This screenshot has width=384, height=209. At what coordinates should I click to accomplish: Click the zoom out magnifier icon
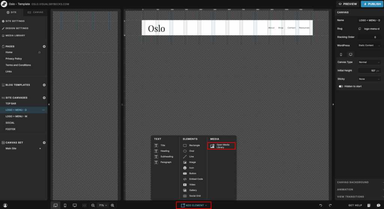pos(93,205)
